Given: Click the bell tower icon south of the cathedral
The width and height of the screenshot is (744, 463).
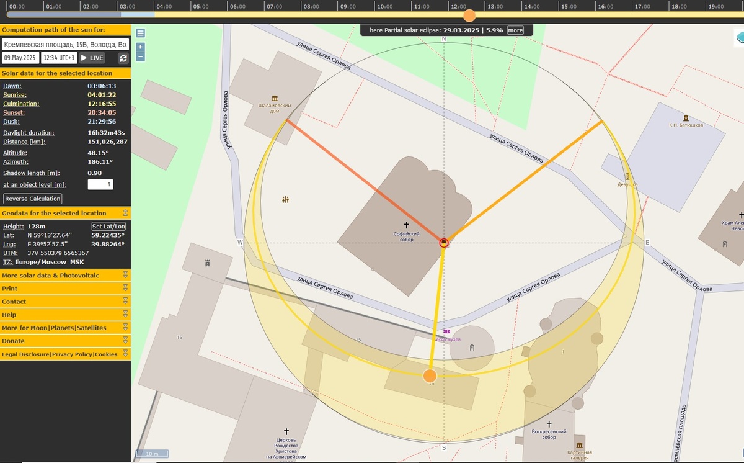Looking at the screenshot, I should coord(472,348).
